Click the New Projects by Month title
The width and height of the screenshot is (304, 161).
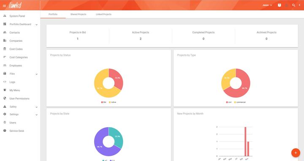click(190, 114)
